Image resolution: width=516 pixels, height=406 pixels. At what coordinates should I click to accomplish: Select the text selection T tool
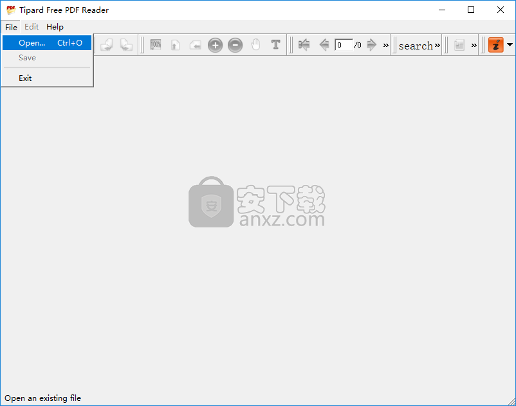tap(276, 44)
